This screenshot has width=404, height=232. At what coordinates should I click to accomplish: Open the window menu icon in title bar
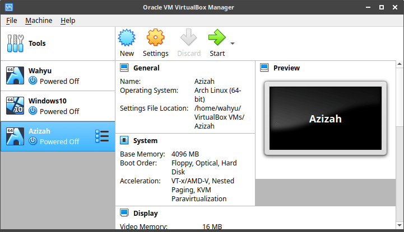[x=8, y=6]
